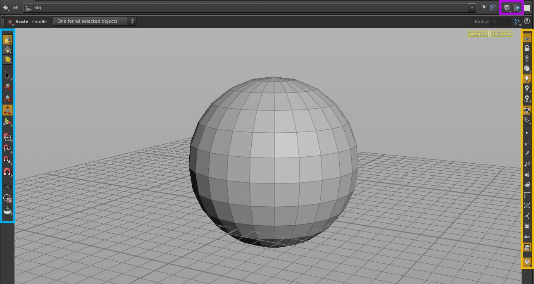Click the Scale tool label
This screenshot has height=284, width=534.
pos(22,21)
